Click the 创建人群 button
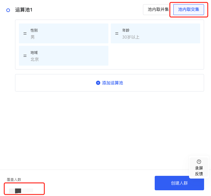The height and width of the screenshot is (196, 211). 179,183
